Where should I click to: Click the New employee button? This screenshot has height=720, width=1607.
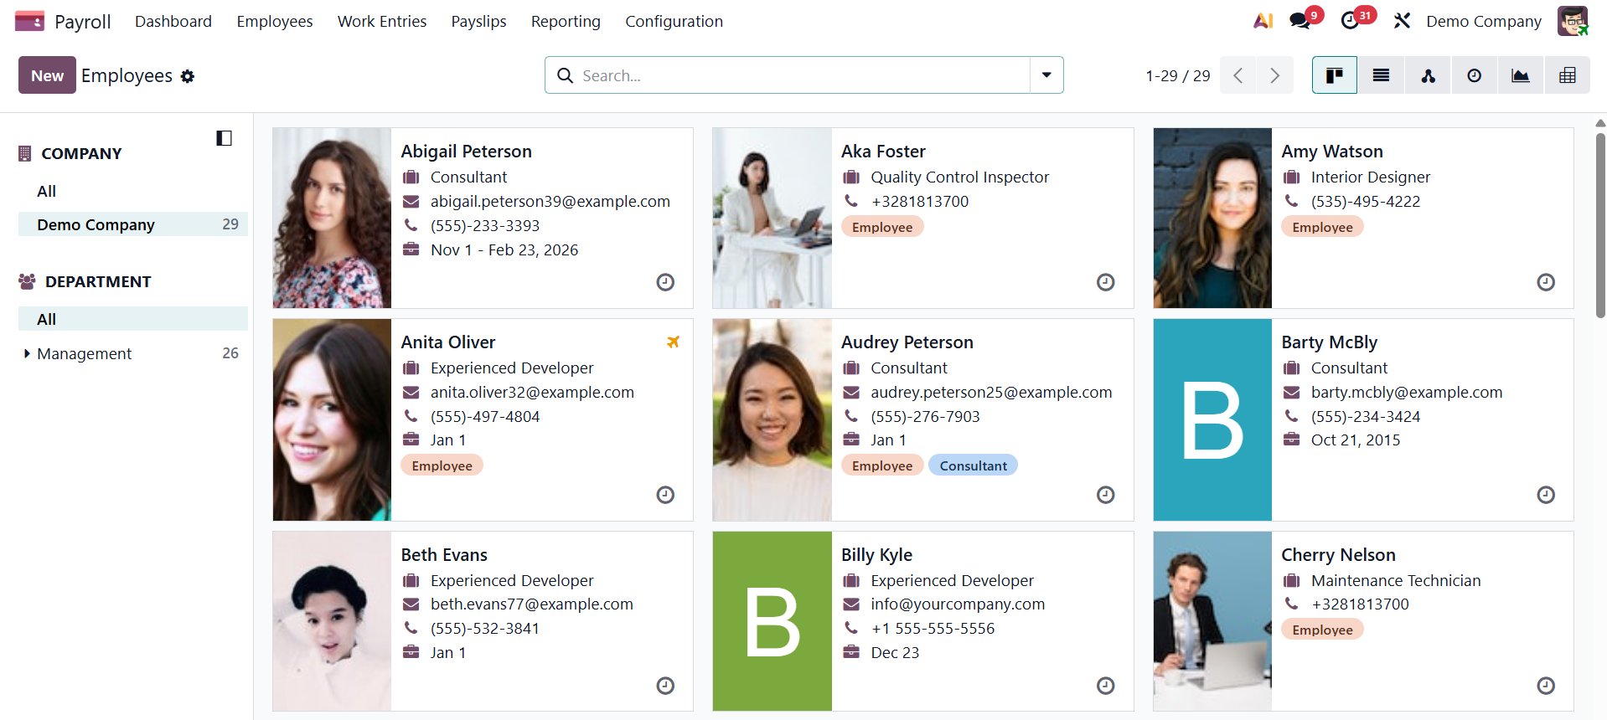[x=47, y=75]
